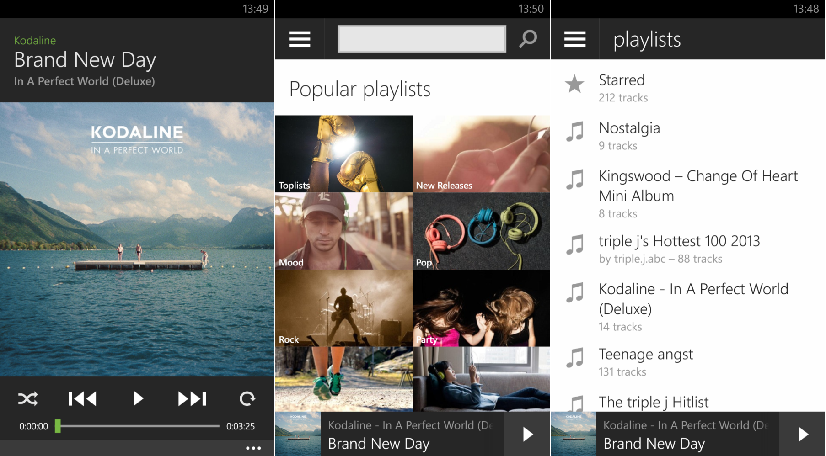Image resolution: width=826 pixels, height=456 pixels.
Task: Open mini player track title on Popular playlists screen
Action: pos(379,444)
